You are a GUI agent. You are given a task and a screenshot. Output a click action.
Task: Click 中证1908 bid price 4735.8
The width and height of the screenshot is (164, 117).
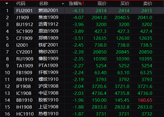pos(122,93)
